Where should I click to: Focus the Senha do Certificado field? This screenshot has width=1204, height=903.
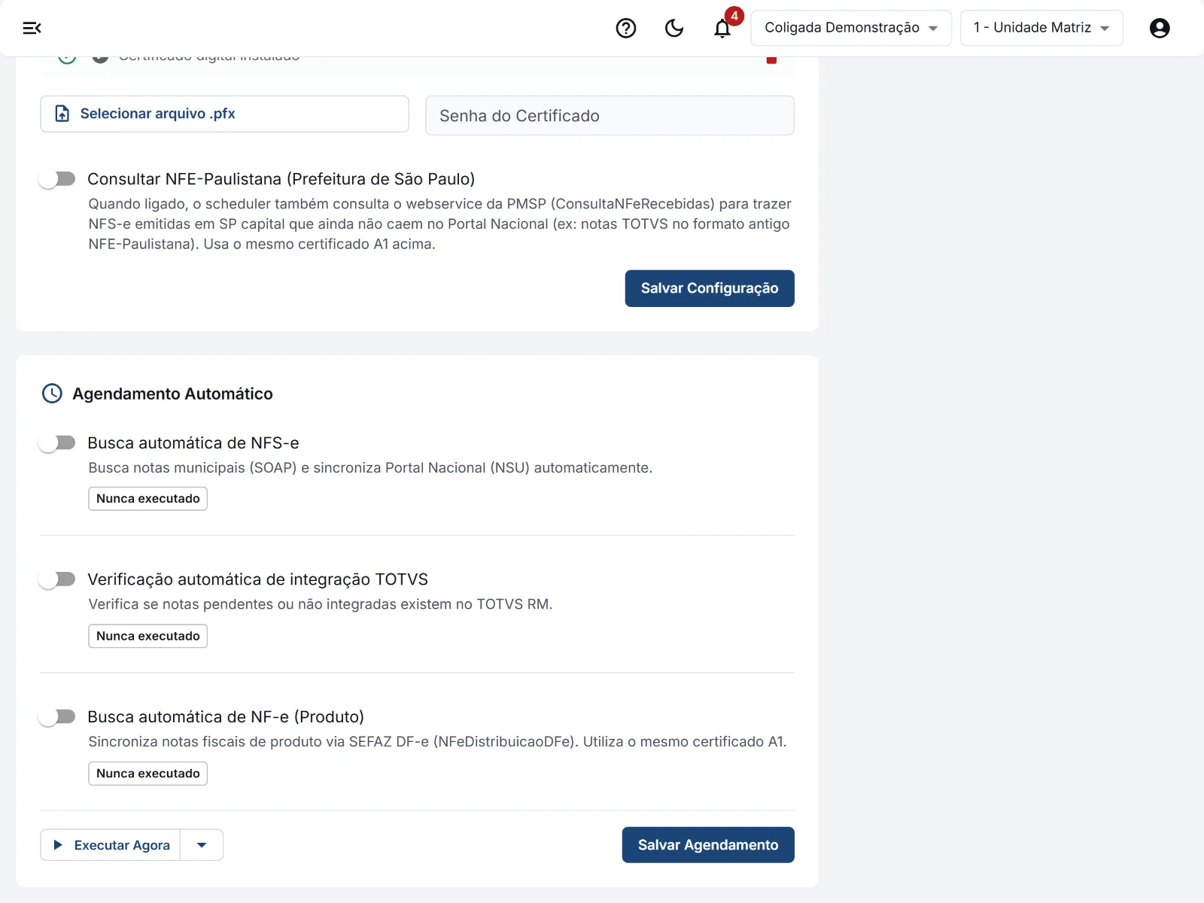610,115
